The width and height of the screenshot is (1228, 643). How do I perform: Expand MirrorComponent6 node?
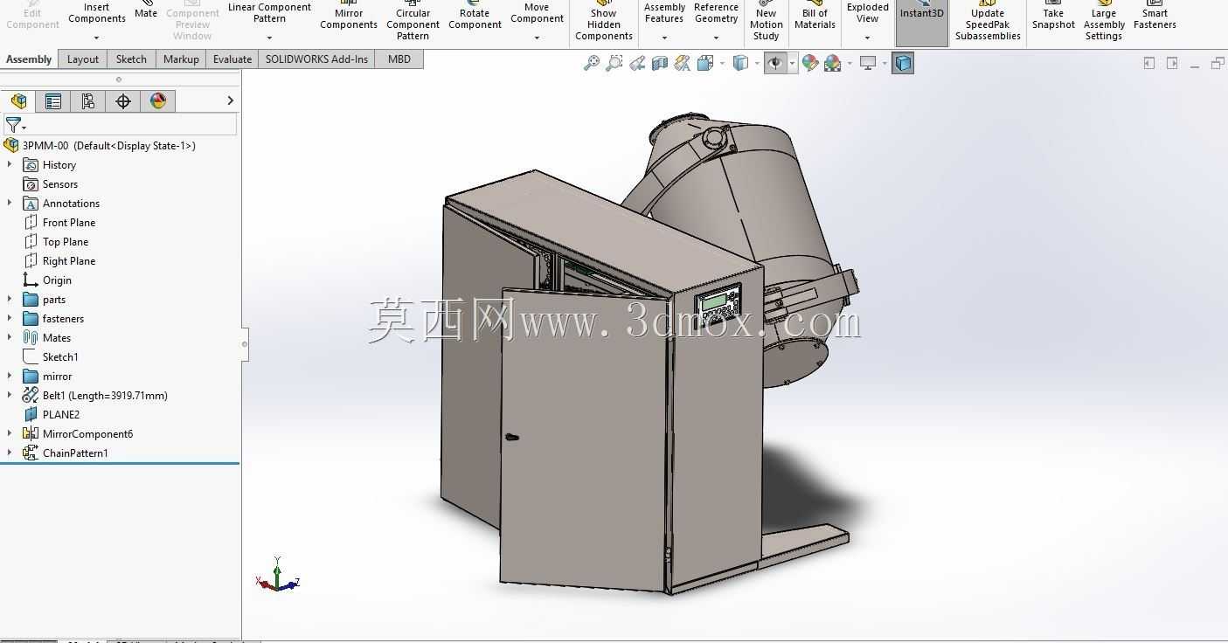point(10,433)
